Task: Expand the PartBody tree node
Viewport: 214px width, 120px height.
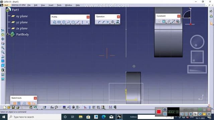Action: pos(8,34)
